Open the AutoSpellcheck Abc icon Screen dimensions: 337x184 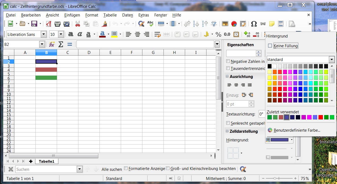[150, 24]
